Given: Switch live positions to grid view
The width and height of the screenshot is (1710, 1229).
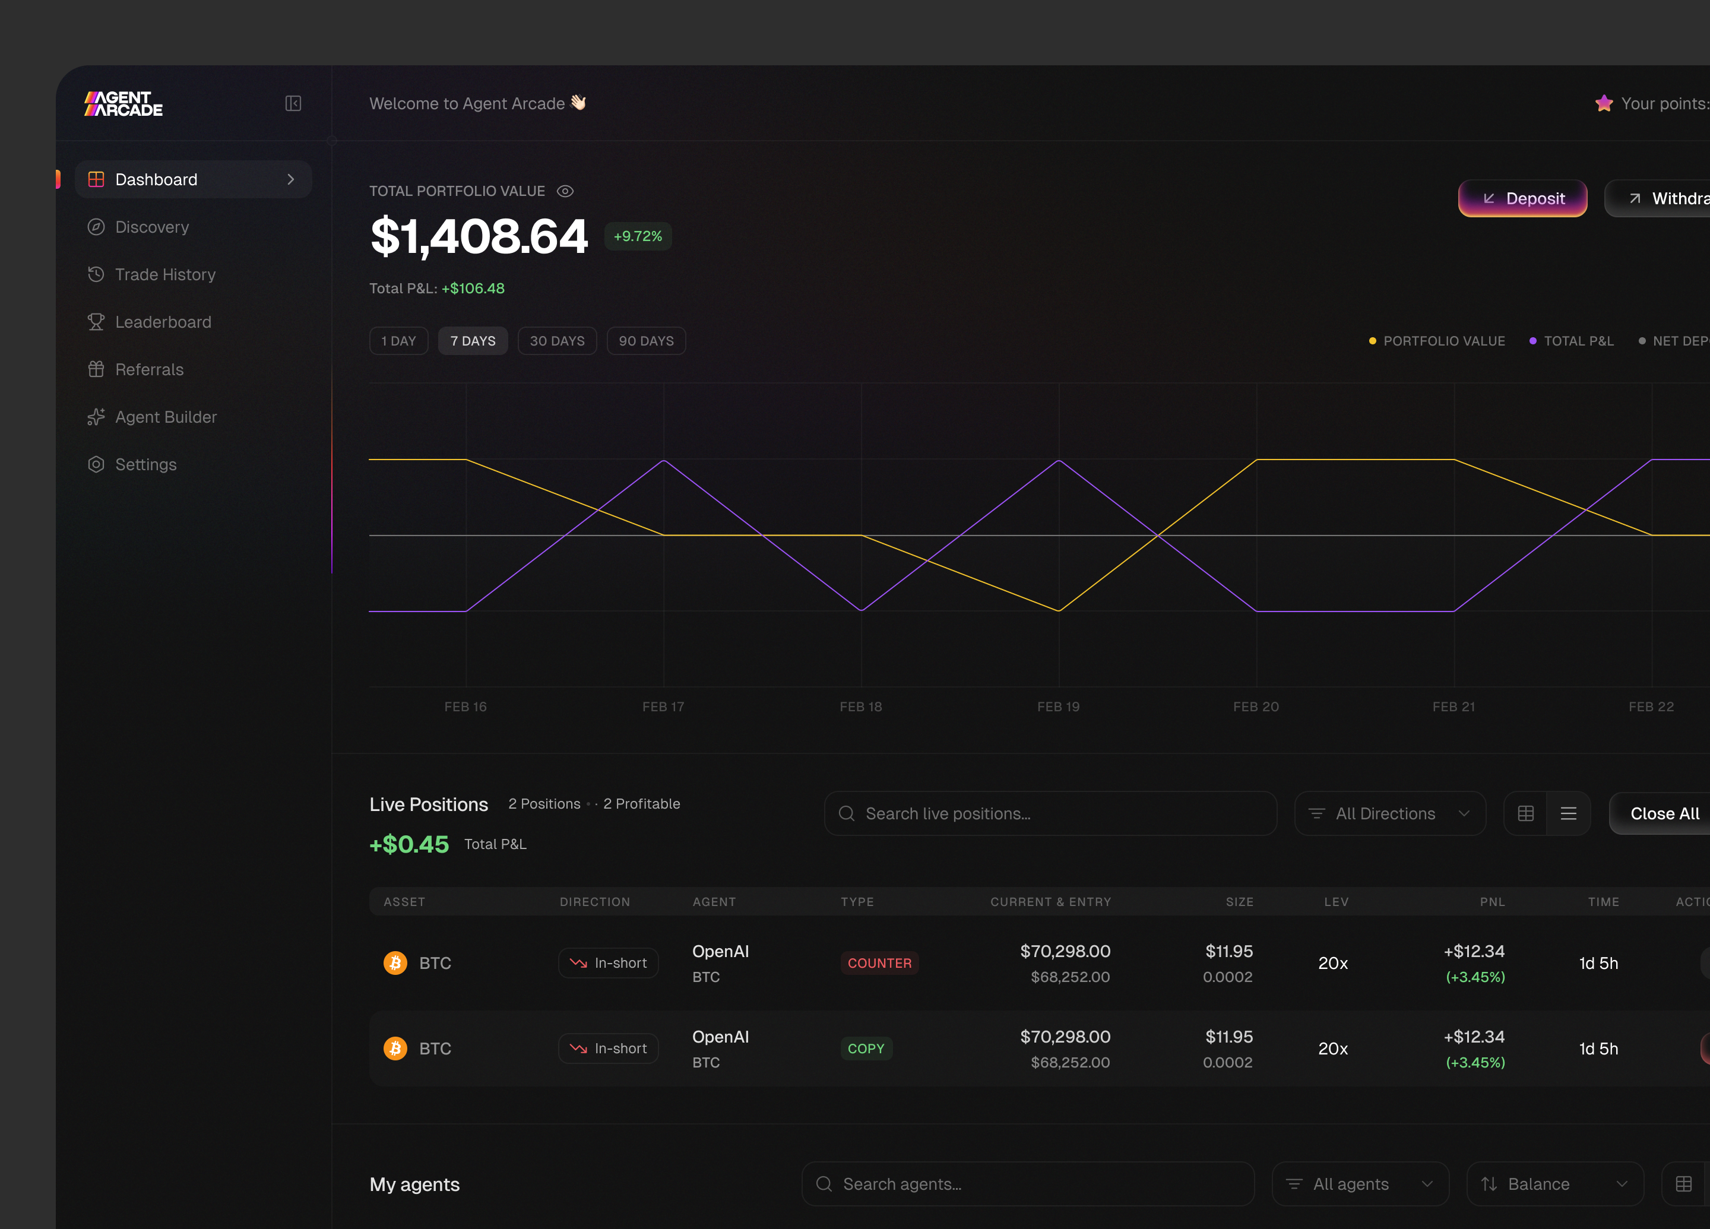Looking at the screenshot, I should (x=1525, y=813).
